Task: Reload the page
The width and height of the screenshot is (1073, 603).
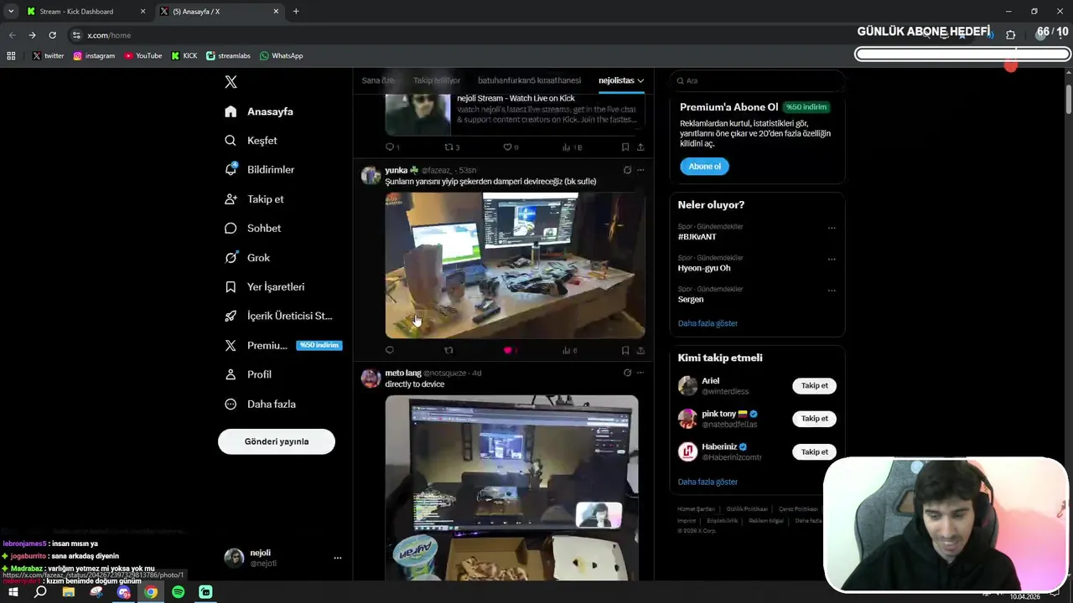Action: pos(52,35)
